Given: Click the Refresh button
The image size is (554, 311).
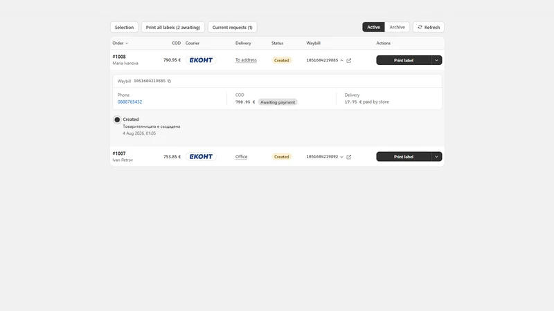Looking at the screenshot, I should (429, 27).
